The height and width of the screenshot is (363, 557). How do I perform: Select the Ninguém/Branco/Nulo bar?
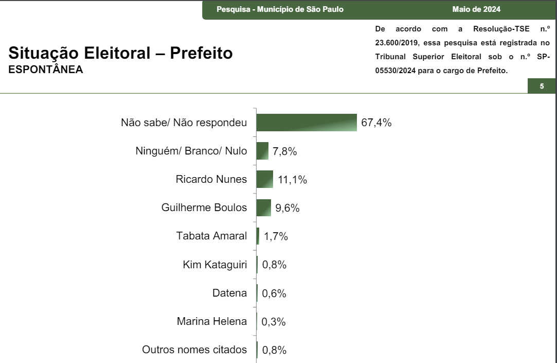262,151
